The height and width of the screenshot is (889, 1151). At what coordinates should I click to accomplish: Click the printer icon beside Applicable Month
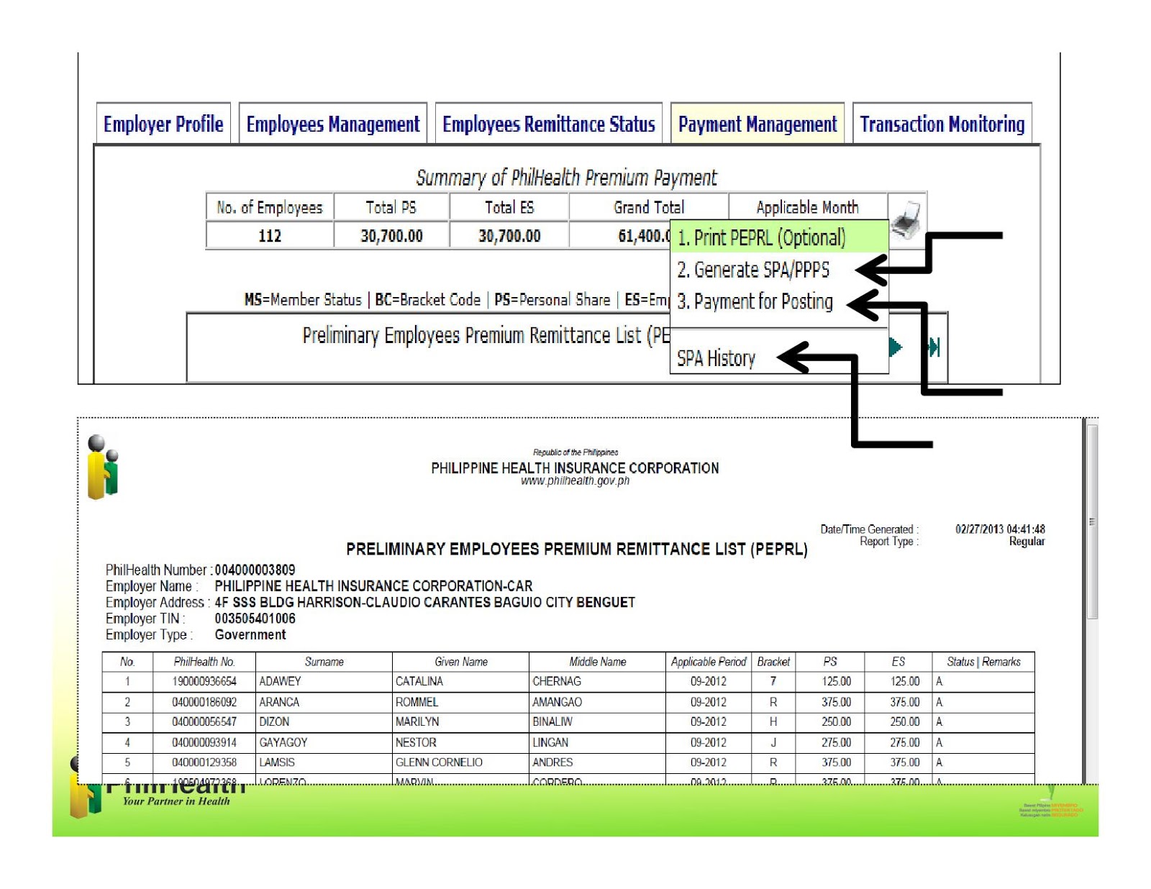(x=906, y=221)
